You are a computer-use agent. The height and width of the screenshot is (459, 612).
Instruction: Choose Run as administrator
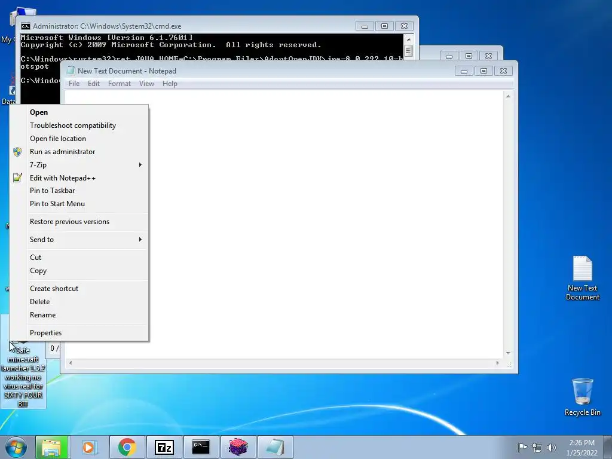tap(79, 152)
